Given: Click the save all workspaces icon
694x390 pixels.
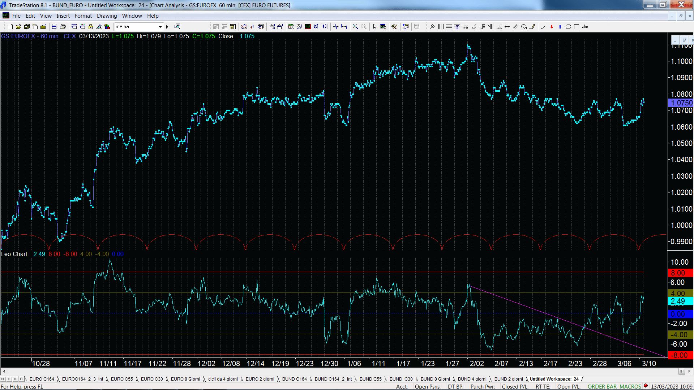Looking at the screenshot, I should click(x=27, y=27).
